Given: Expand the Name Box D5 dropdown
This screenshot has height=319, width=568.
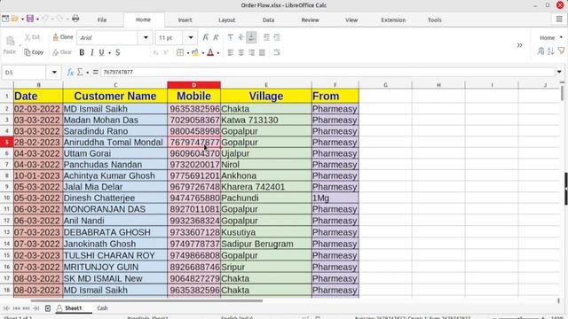Looking at the screenshot, I should (x=54, y=73).
